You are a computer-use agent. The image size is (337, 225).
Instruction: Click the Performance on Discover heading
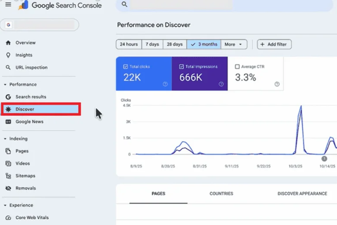(154, 25)
